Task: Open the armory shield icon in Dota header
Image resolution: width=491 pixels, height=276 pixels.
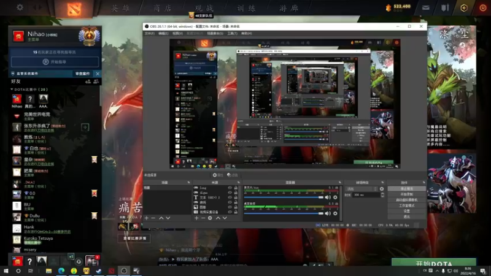Action: point(445,8)
